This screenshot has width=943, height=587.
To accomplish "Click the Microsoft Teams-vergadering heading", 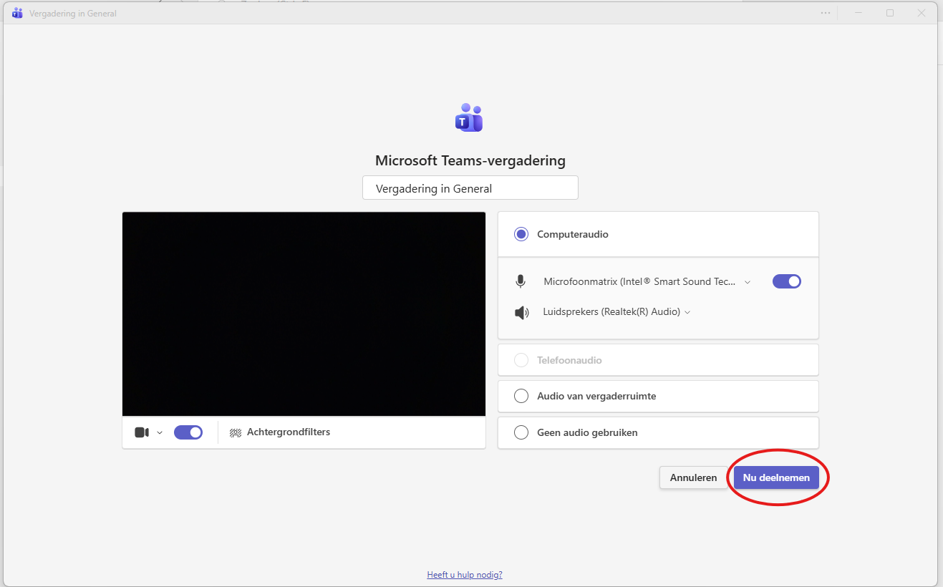I will point(470,160).
